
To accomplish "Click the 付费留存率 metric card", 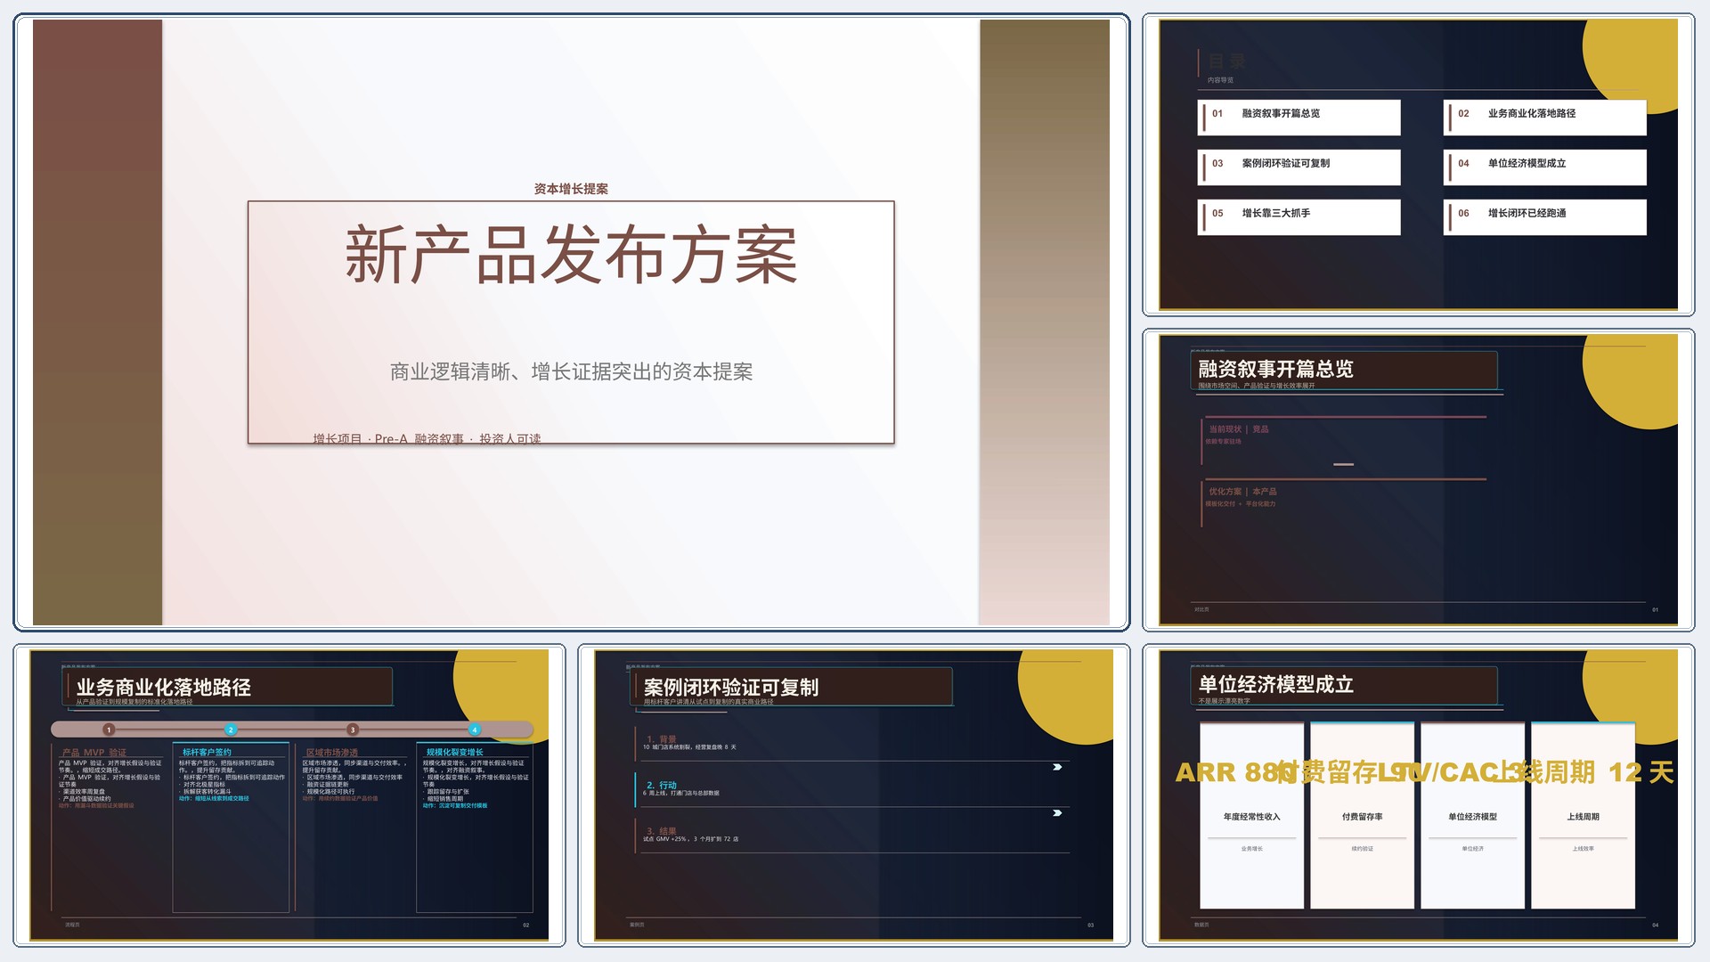I will (1362, 815).
